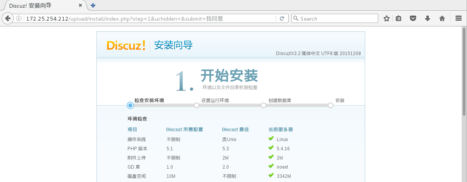Click the 项目 column header
This screenshot has height=182, width=467.
pos(132,130)
